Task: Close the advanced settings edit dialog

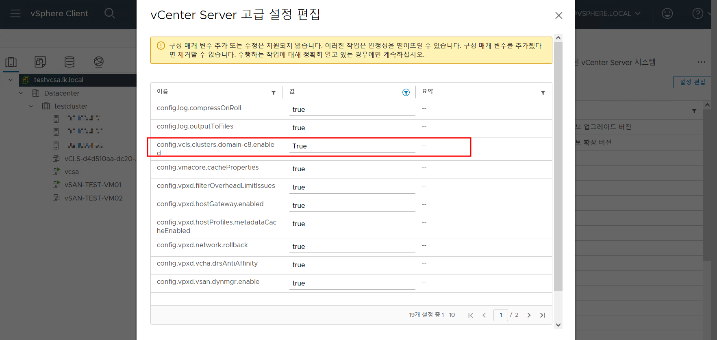Action: coord(559,15)
